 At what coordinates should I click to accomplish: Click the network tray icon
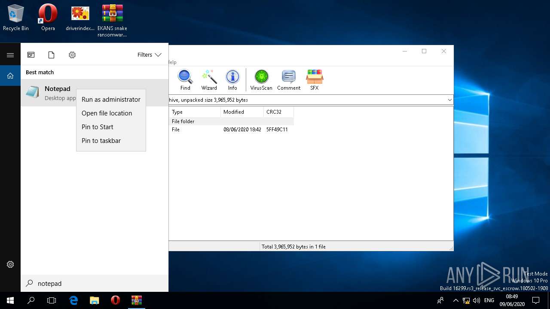pos(466,300)
